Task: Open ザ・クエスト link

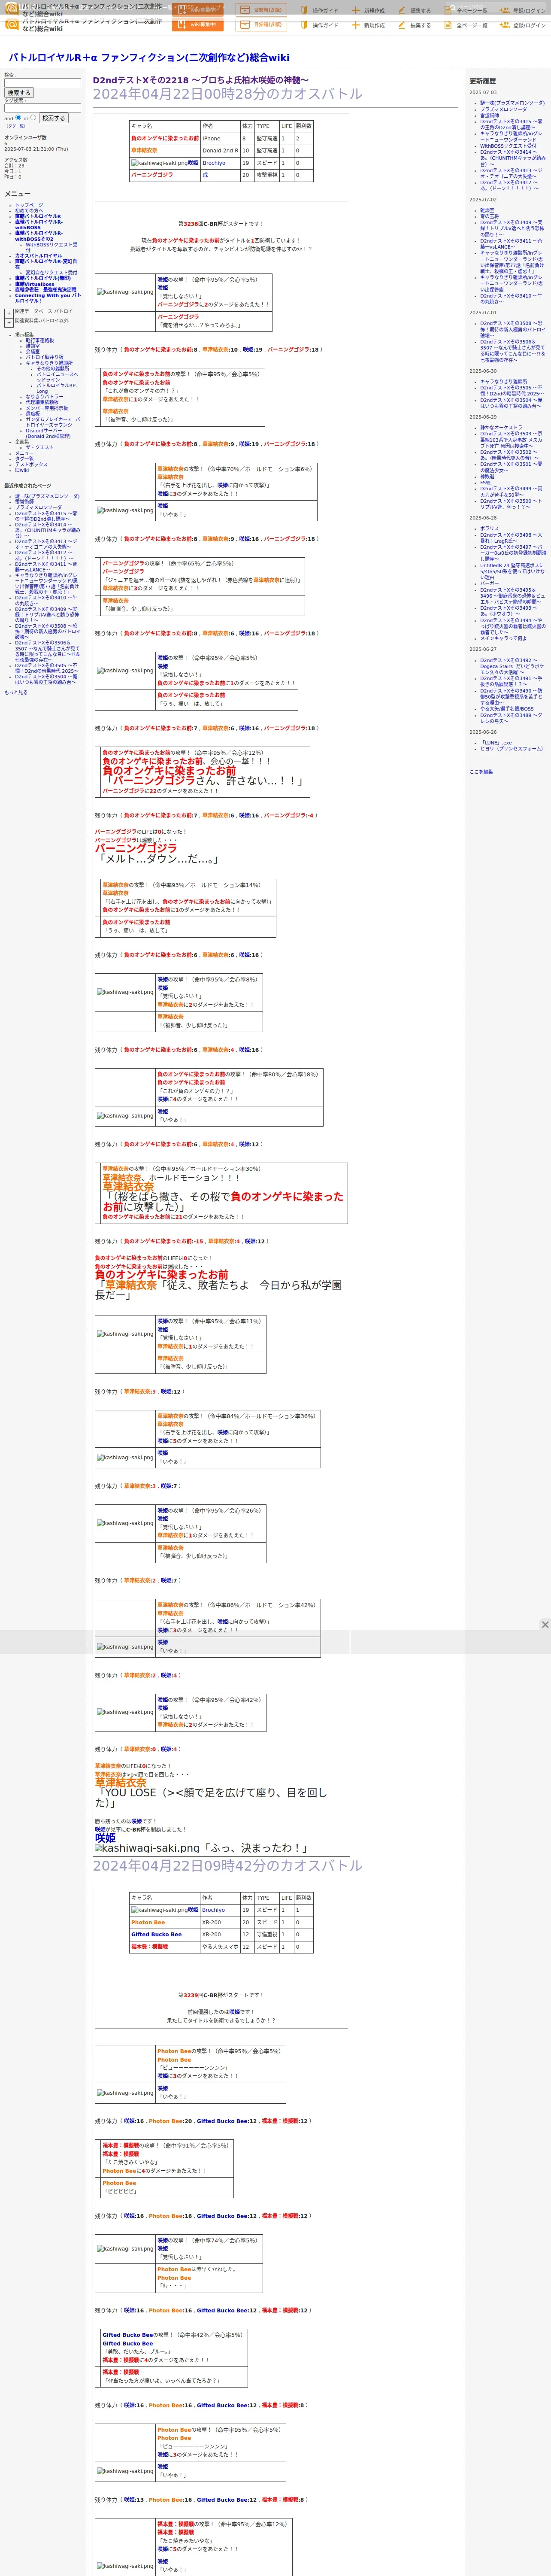Action: click(40, 448)
